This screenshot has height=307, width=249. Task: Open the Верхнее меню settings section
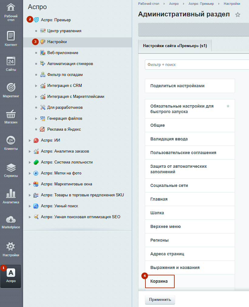coord(190,226)
